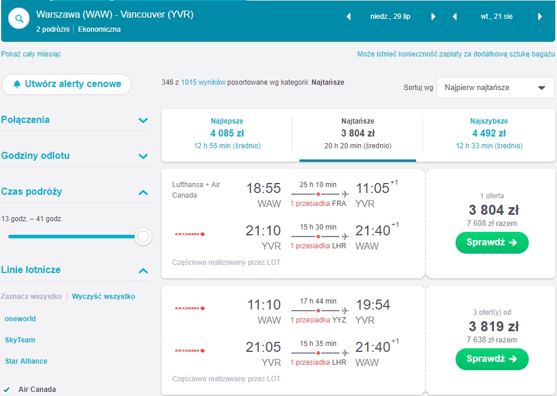Expand the Godziny odlotu filter section

coord(143,156)
